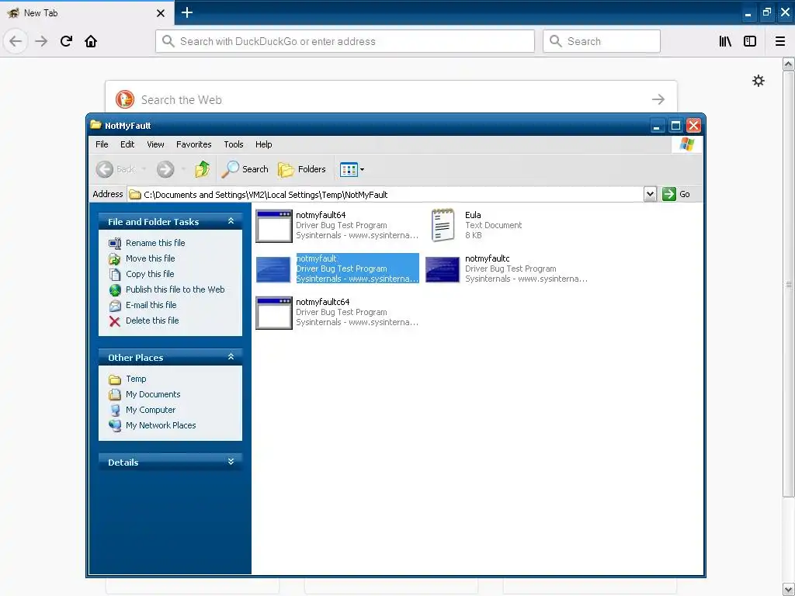The height and width of the screenshot is (596, 795).
Task: Click the browser back arrow
Action: pos(16,41)
